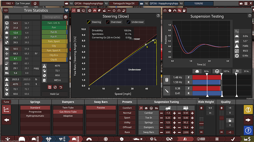The image size is (254, 142).
Task: Switch to the Tune tab
Action: click(x=6, y=102)
